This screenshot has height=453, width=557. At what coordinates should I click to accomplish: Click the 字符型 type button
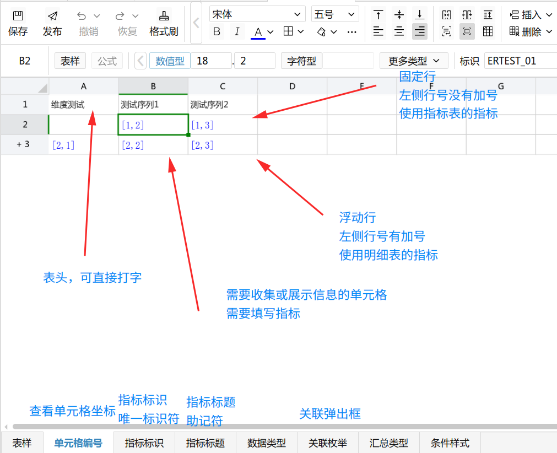point(301,61)
